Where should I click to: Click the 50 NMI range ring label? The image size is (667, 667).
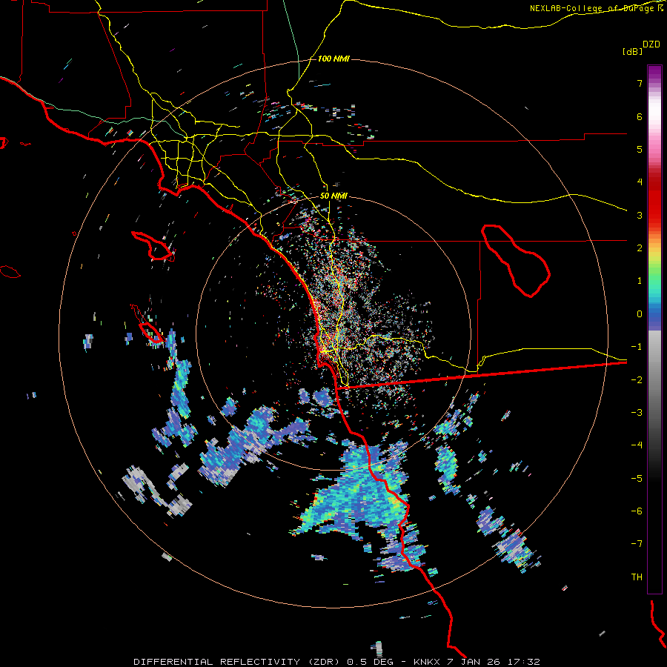(x=333, y=196)
